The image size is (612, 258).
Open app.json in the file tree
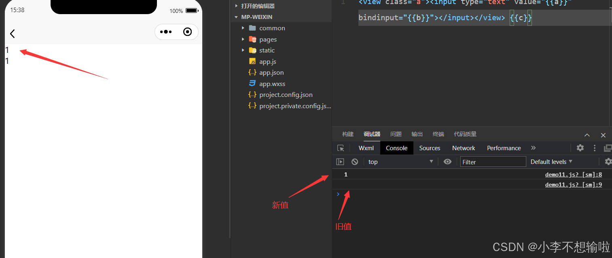tap(271, 72)
